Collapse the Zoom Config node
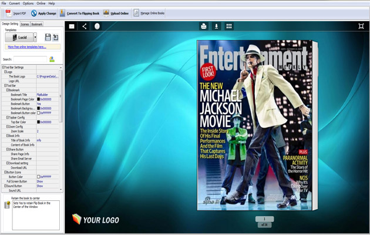Screen dimensions: 370x235 coord(8,126)
